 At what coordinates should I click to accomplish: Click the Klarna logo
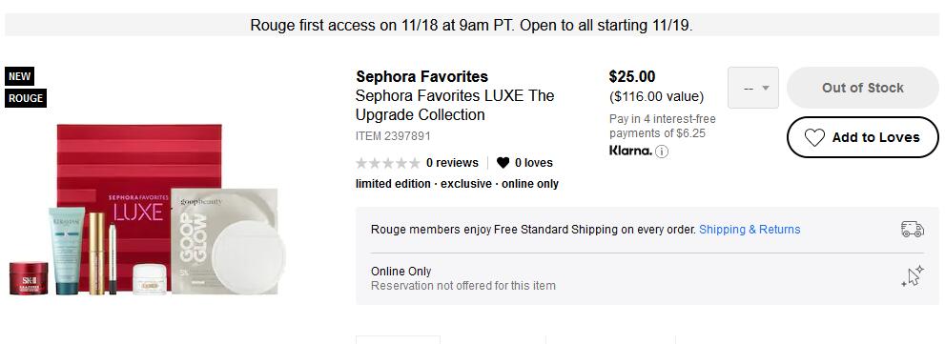(630, 151)
